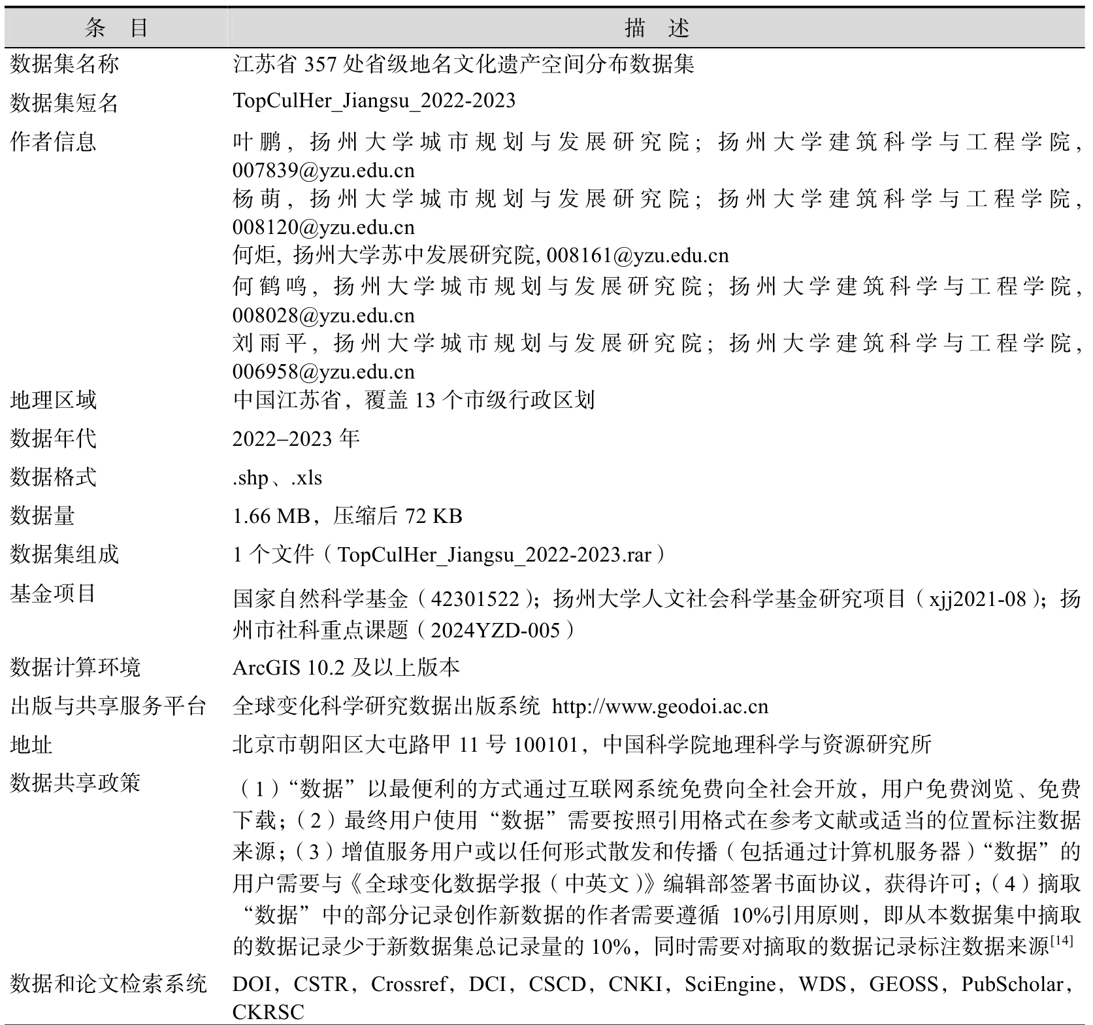The height and width of the screenshot is (1025, 1093).
Task: Click the row label 数据共享政策
Action: [75, 782]
